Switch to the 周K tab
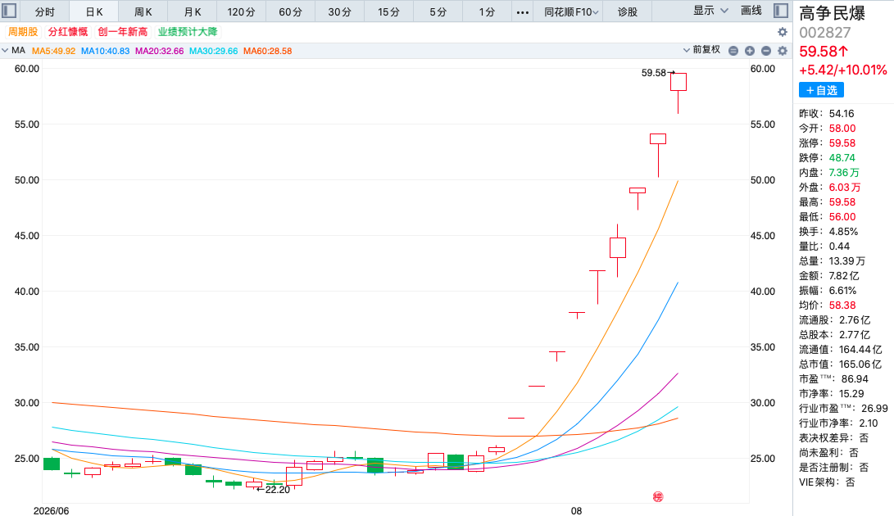894x516 pixels. 143,12
